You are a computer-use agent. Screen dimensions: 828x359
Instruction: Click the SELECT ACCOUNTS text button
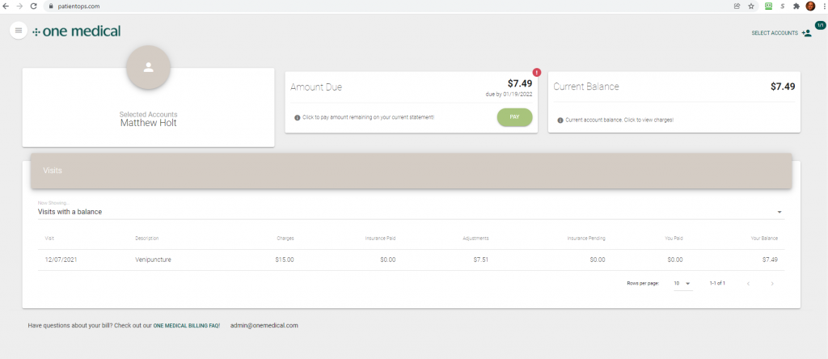click(x=775, y=32)
